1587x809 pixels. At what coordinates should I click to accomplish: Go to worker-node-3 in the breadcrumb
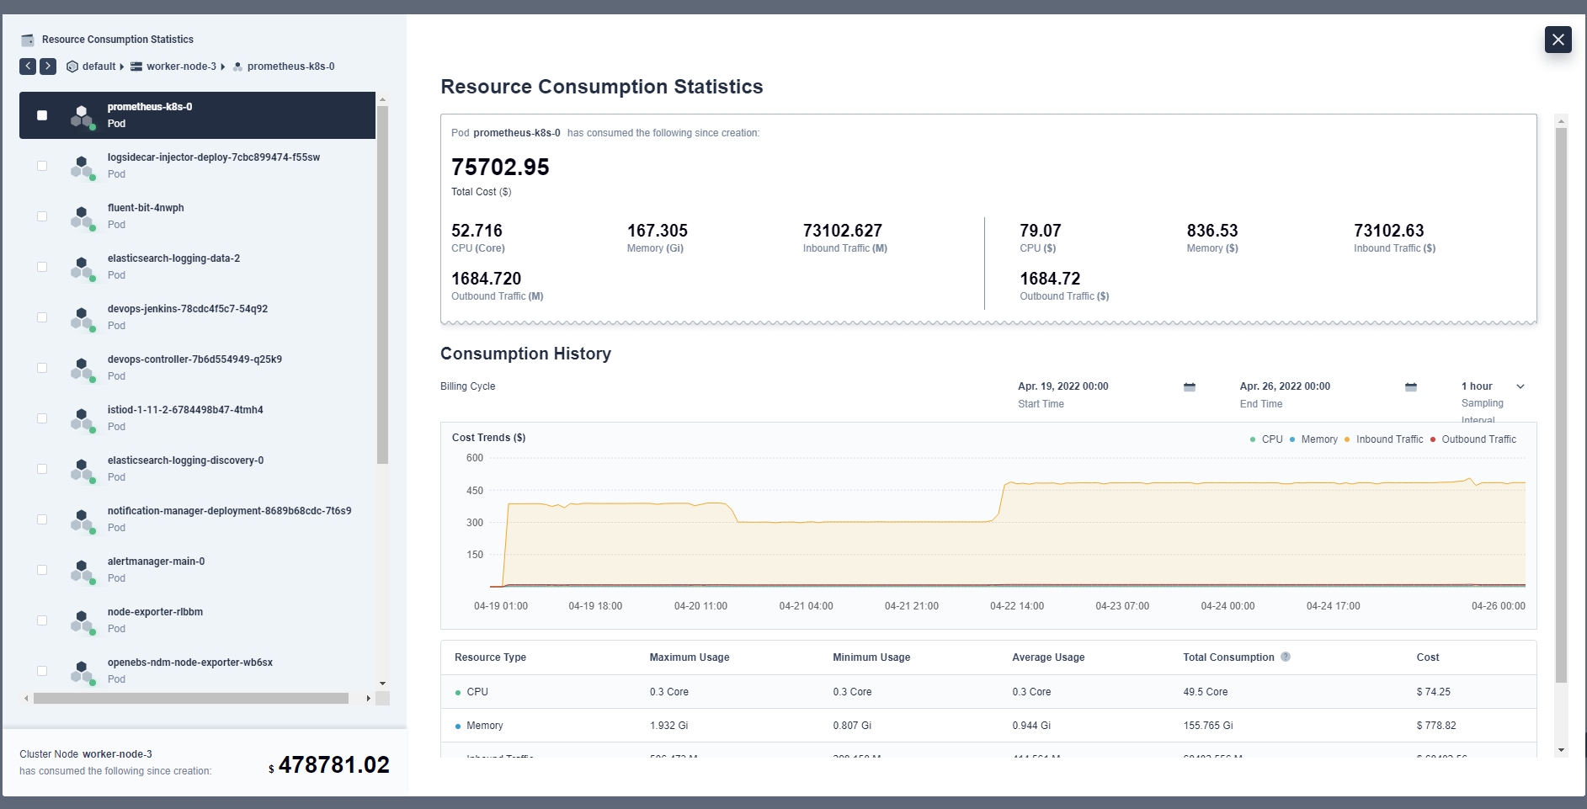pyautogui.click(x=180, y=67)
